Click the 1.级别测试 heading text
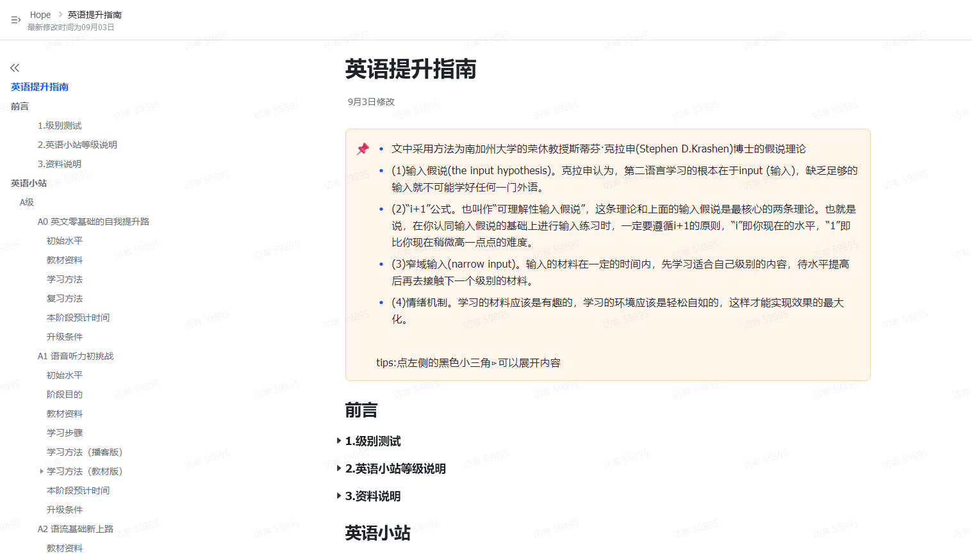972x559 pixels. tap(373, 441)
